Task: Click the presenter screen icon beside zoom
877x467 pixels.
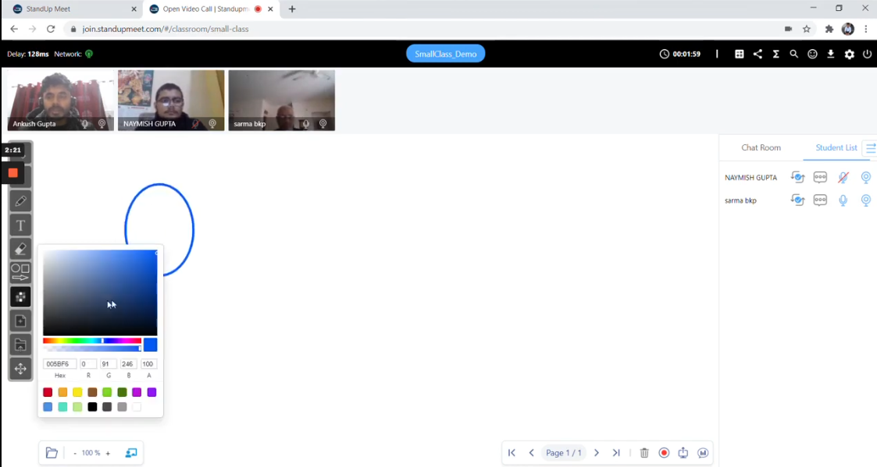Action: [131, 453]
